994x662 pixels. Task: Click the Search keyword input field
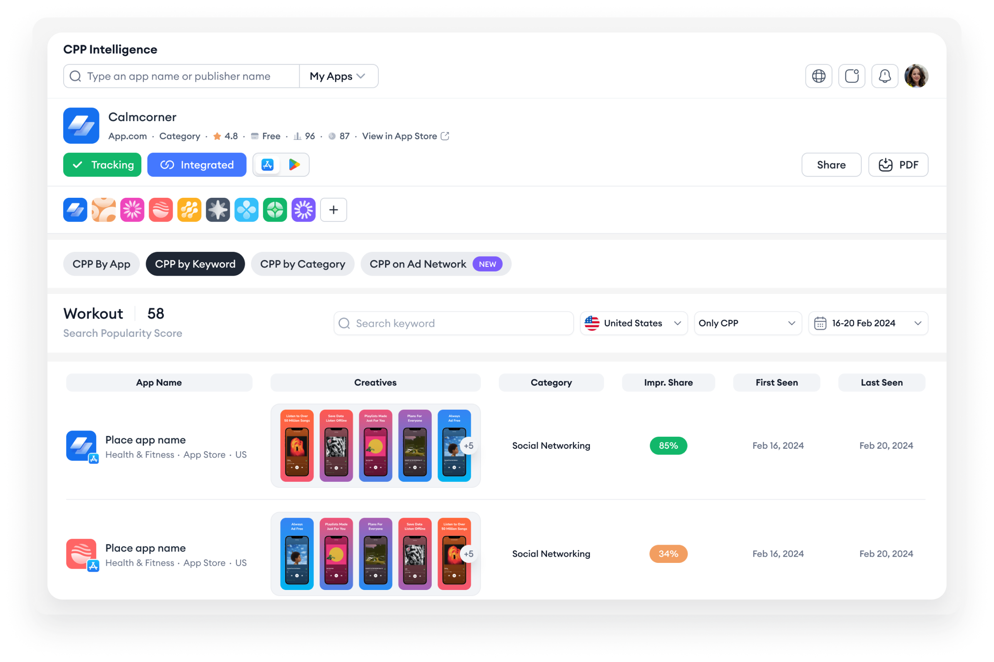[x=453, y=324]
